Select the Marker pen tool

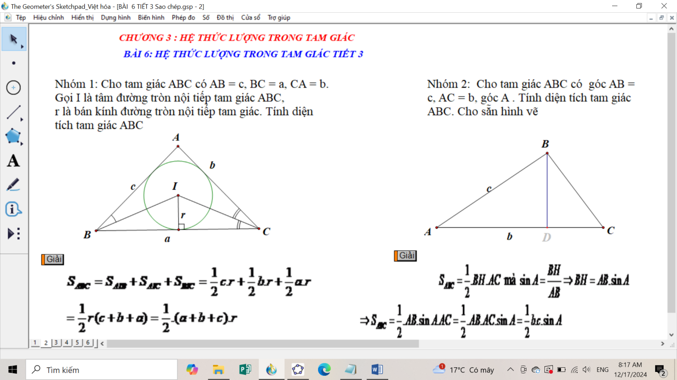(13, 185)
